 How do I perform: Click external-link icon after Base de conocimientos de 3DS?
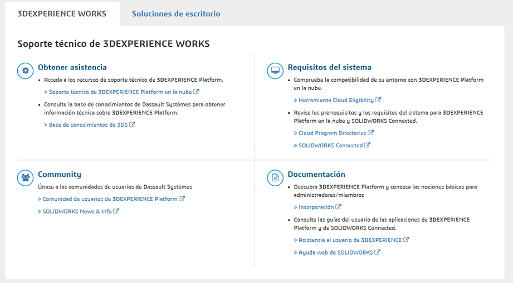132,125
